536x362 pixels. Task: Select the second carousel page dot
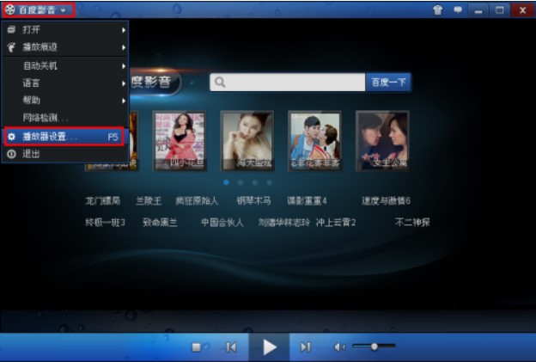241,182
